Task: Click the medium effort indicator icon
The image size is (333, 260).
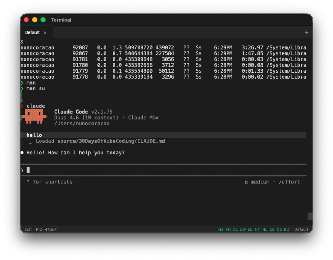Action: [246, 182]
